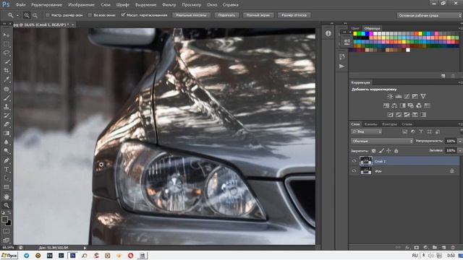Select the Crop tool

(7, 71)
